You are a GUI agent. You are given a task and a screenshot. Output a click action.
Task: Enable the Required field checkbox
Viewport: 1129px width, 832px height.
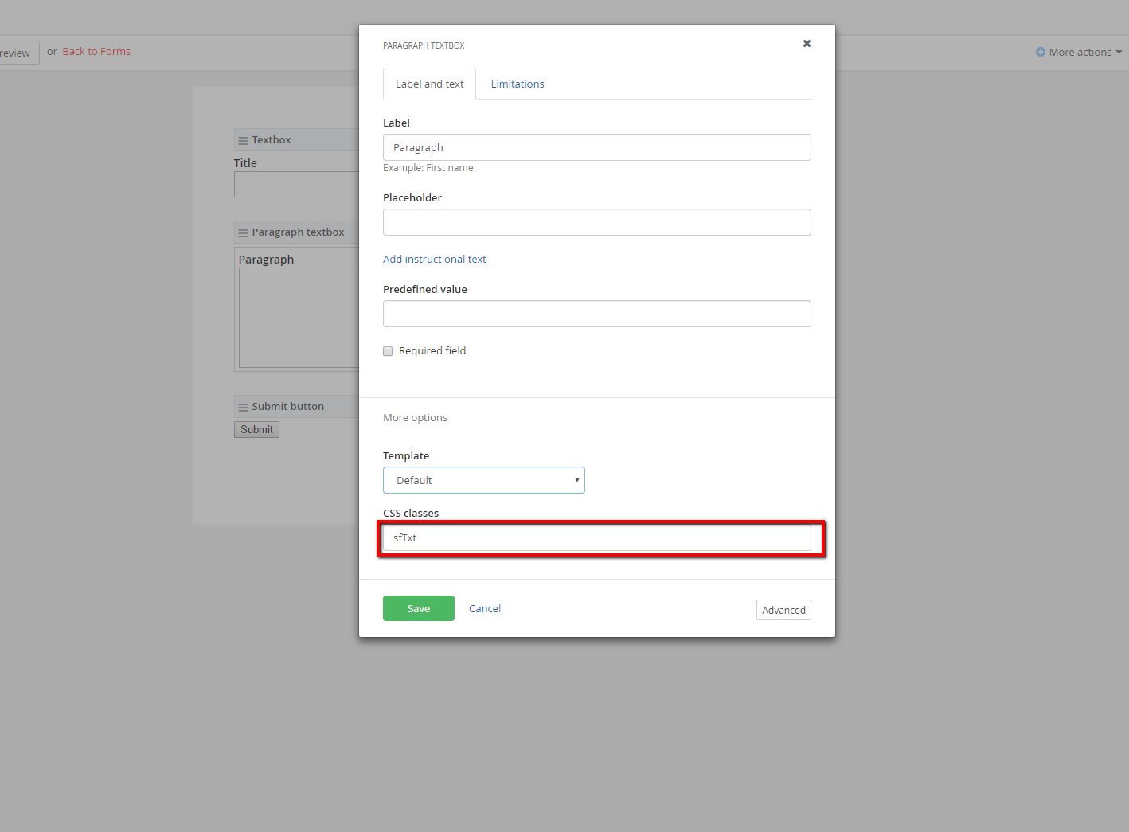388,350
